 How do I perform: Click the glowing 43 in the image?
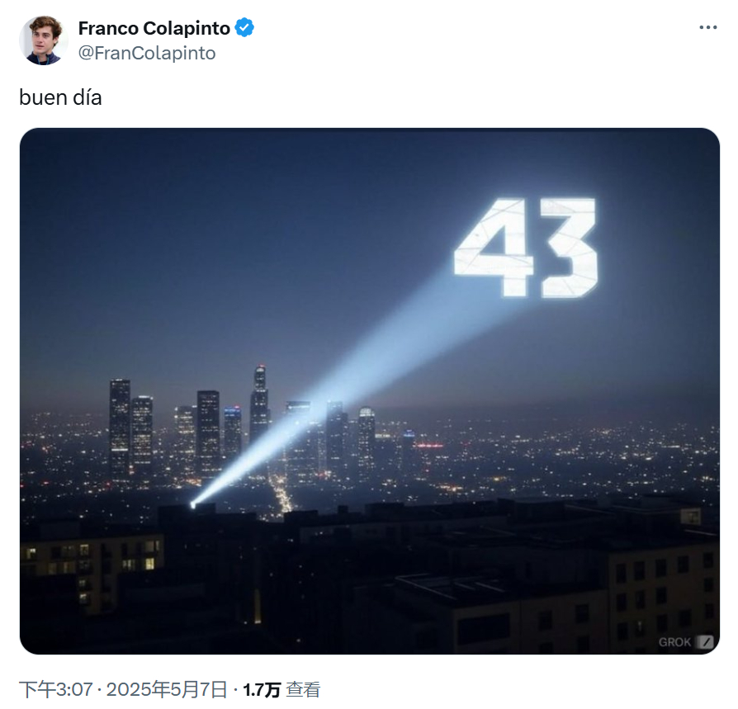[526, 248]
